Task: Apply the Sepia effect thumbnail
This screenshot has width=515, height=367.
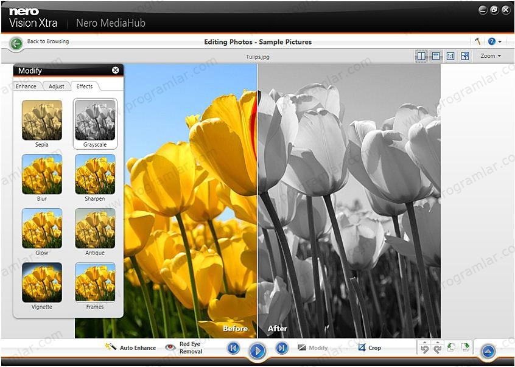Action: [42, 120]
